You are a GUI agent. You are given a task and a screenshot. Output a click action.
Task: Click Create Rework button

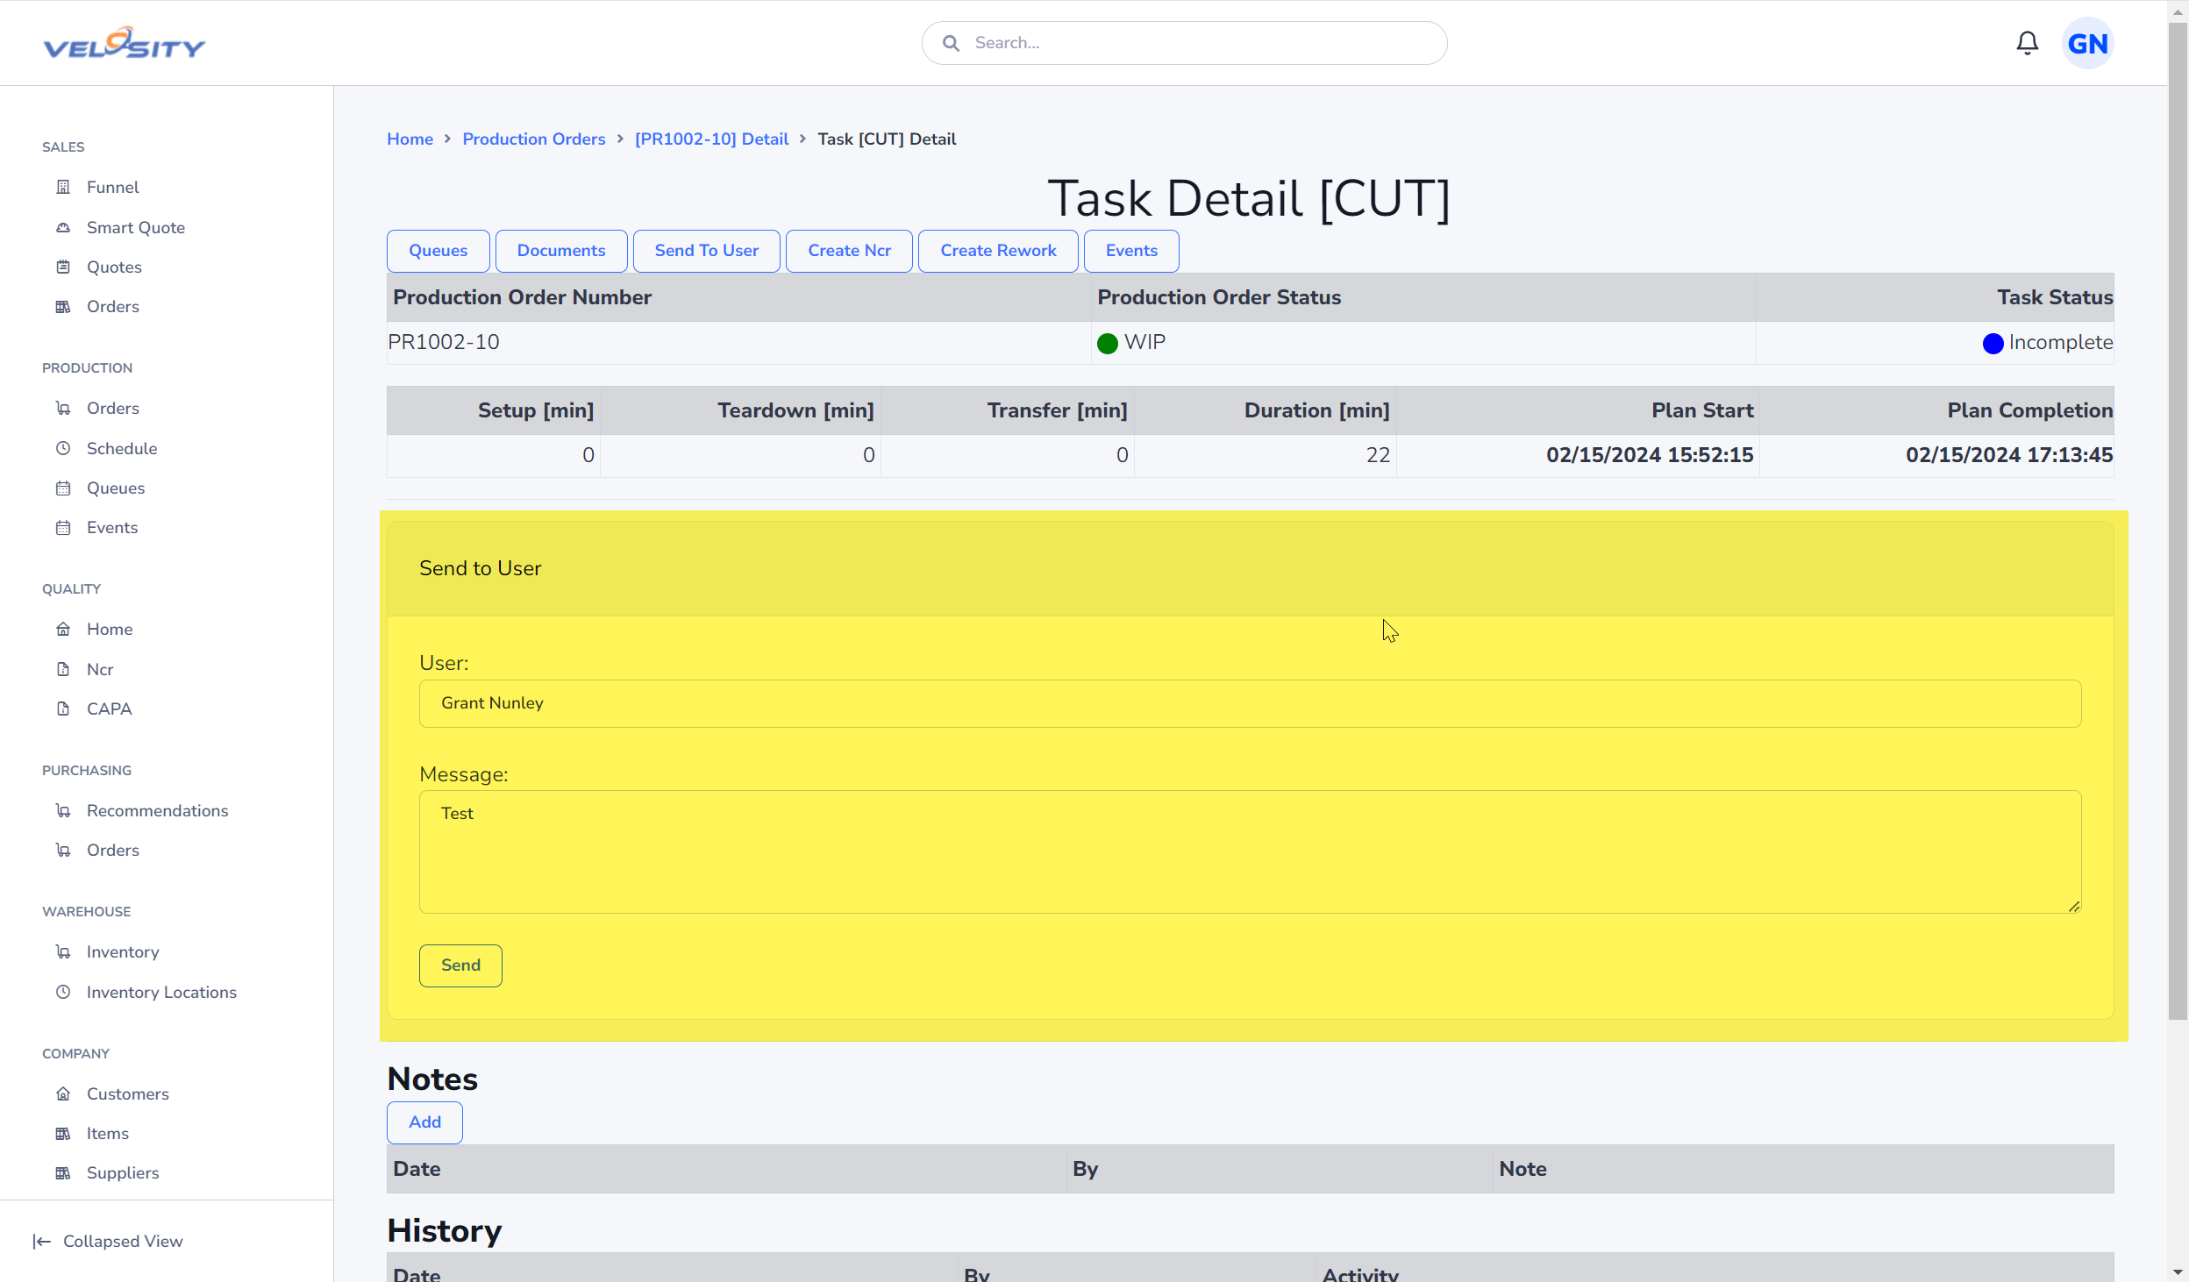click(x=998, y=251)
